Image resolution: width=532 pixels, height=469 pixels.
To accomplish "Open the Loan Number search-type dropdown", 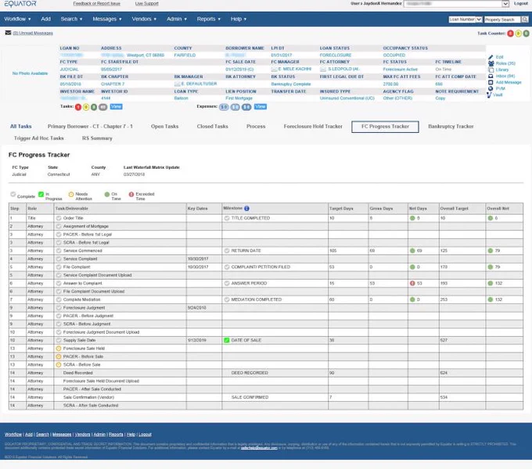I will (465, 20).
